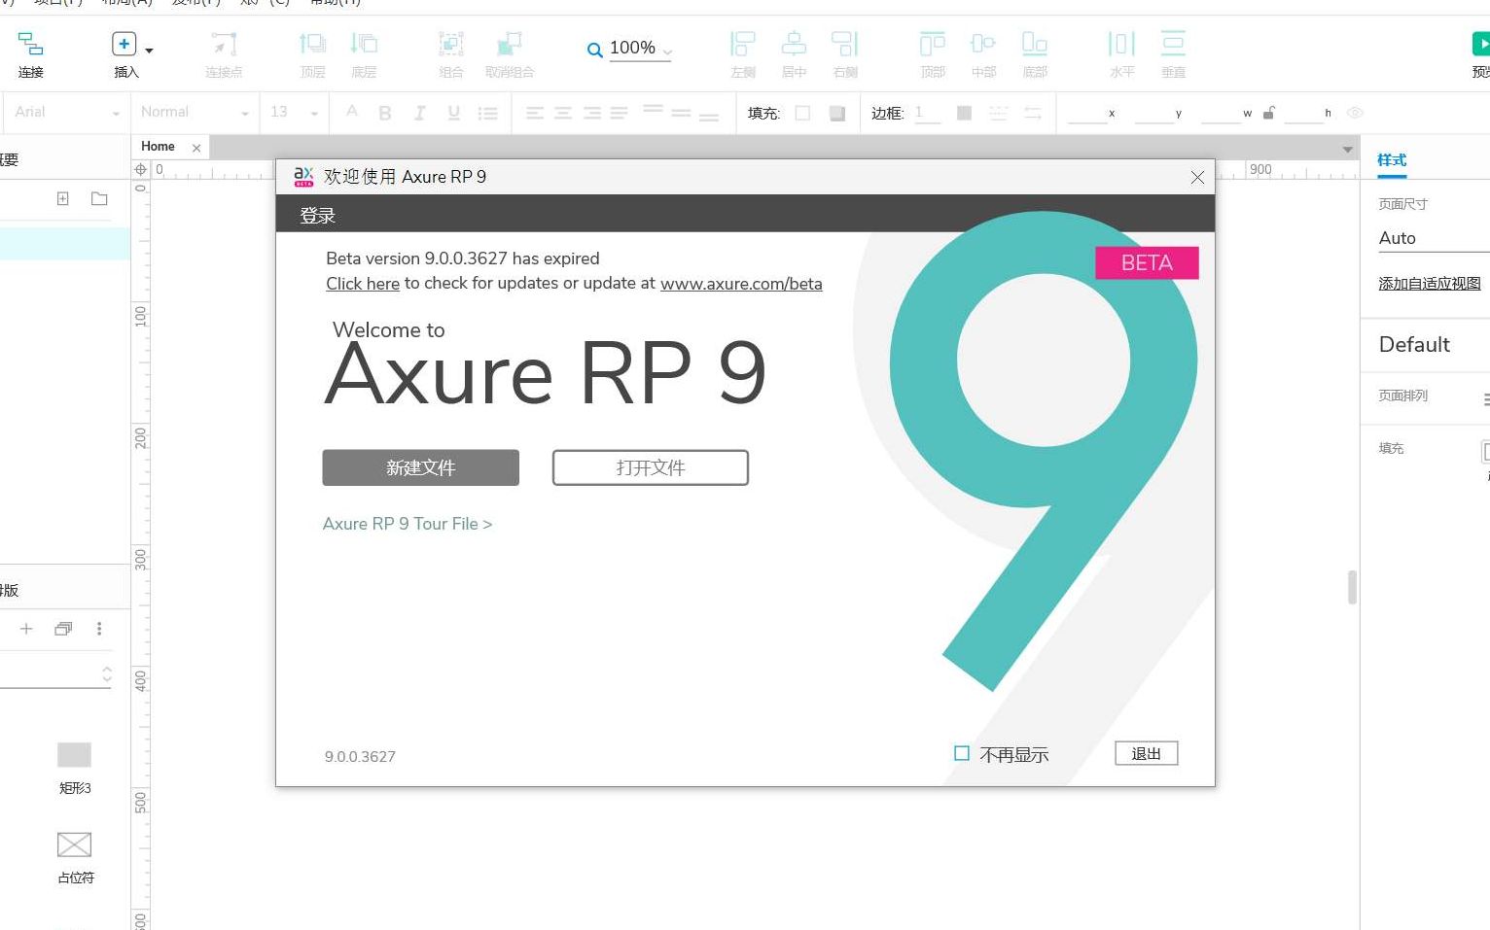The width and height of the screenshot is (1490, 930).
Task: Open the Auto page size dropdown
Action: [x=1435, y=239]
